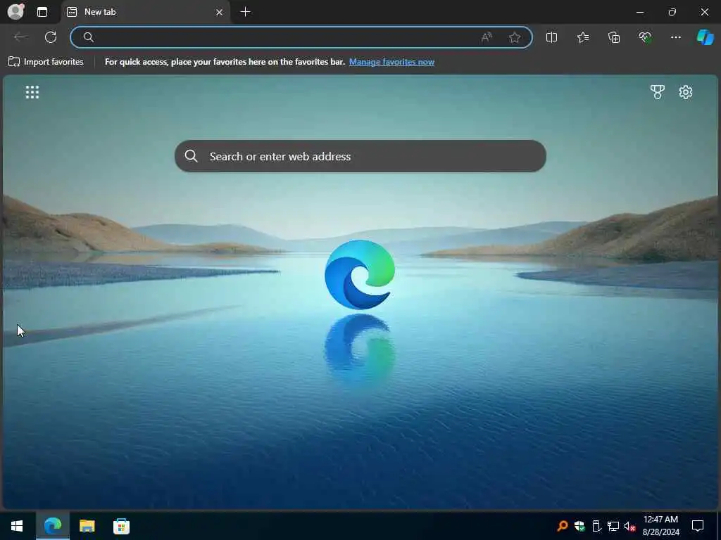Restore down the Edge window
This screenshot has width=721, height=540.
(x=672, y=12)
